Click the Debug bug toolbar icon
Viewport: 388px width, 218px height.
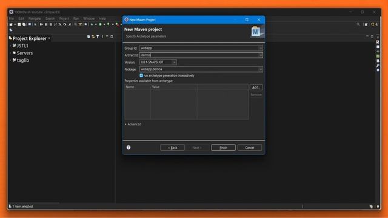[x=92, y=24]
